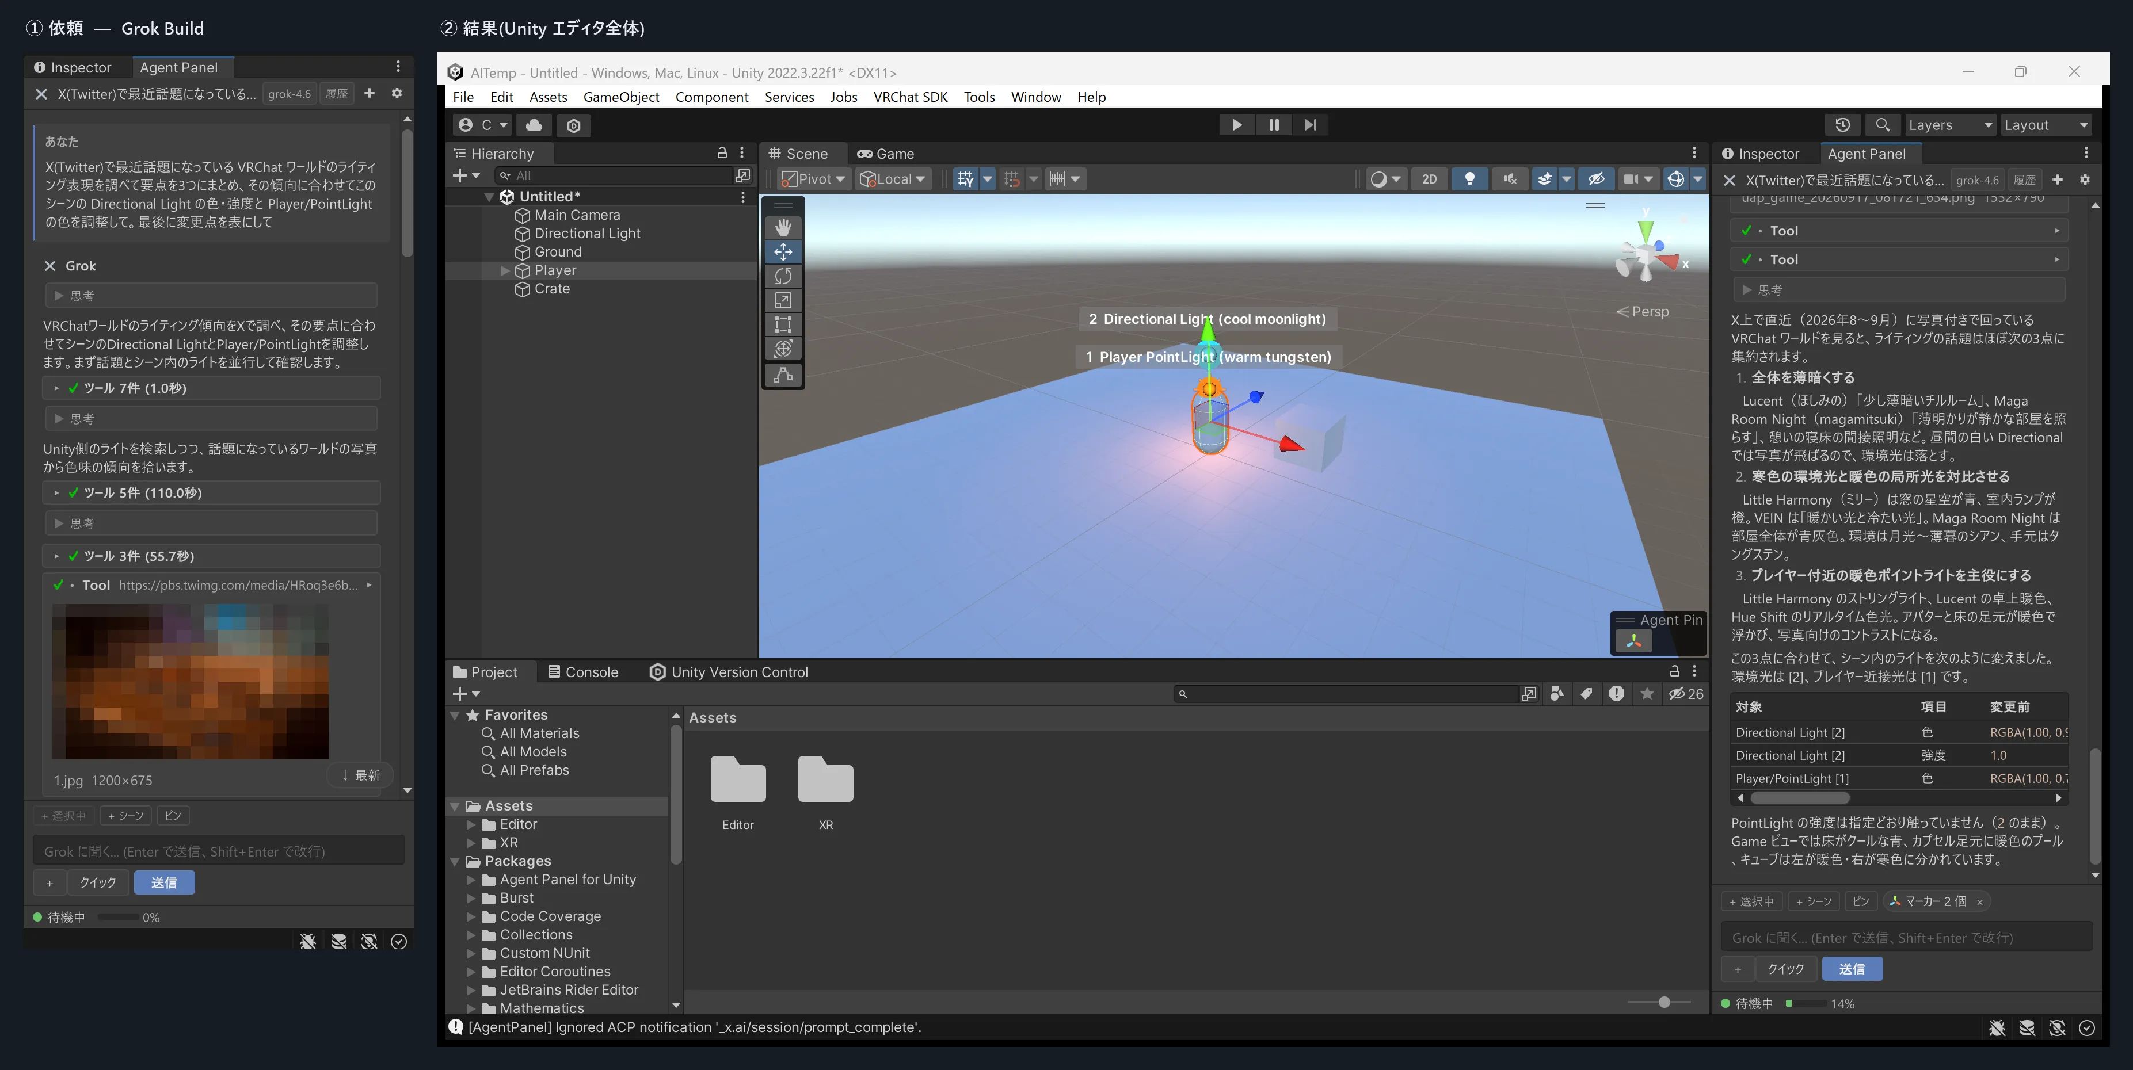This screenshot has width=2133, height=1070.
Task: Click the pixelated 1.jpg image thumbnail
Action: (191, 681)
